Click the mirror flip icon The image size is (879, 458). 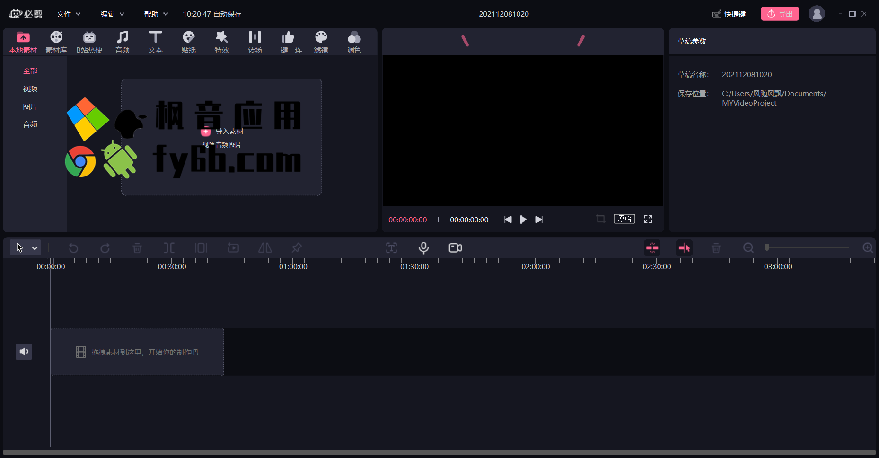pos(265,248)
